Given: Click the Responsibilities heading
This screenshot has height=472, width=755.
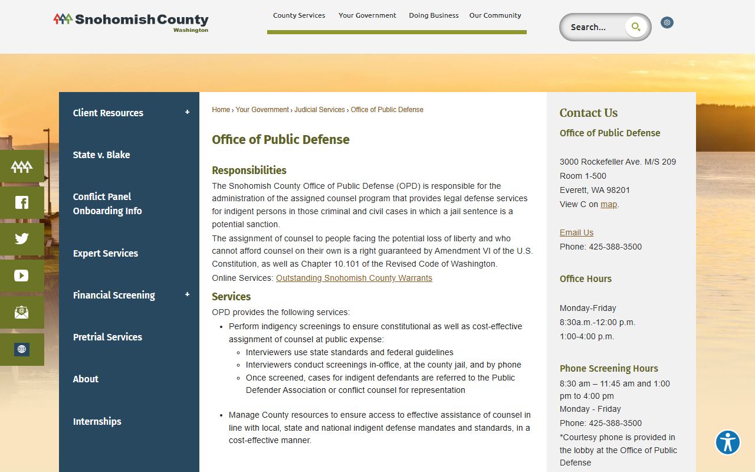Looking at the screenshot, I should 249,171.
